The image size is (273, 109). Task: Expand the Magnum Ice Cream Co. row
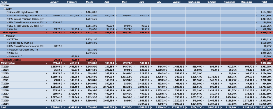click(7, 49)
